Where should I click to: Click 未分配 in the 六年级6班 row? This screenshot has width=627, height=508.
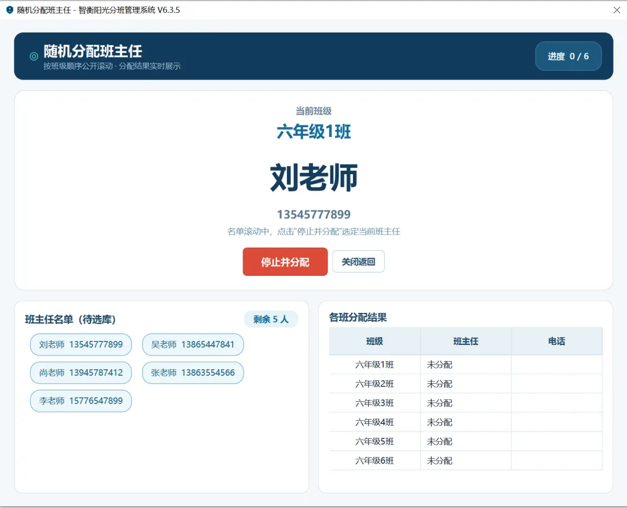(x=439, y=460)
